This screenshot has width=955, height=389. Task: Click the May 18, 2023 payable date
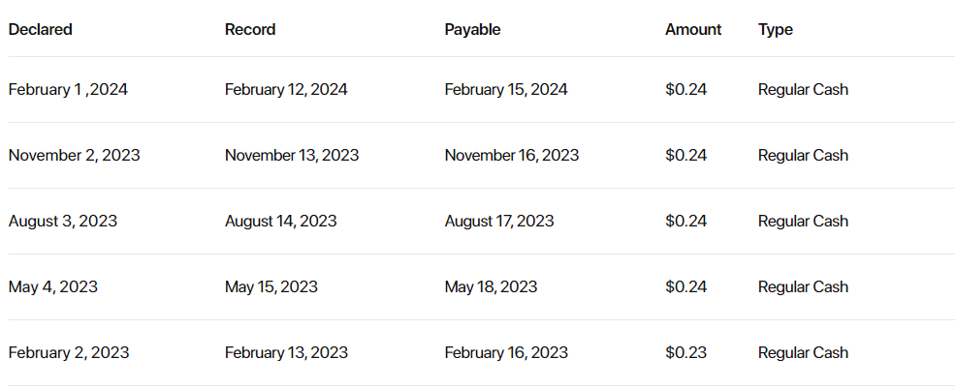coord(491,286)
